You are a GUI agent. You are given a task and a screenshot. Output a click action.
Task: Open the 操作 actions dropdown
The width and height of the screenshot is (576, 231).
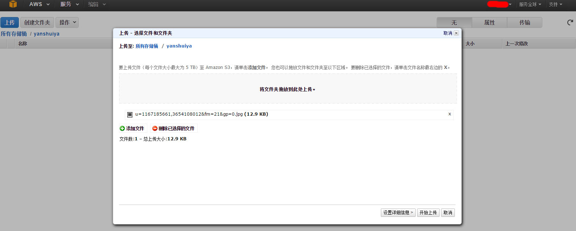[67, 22]
